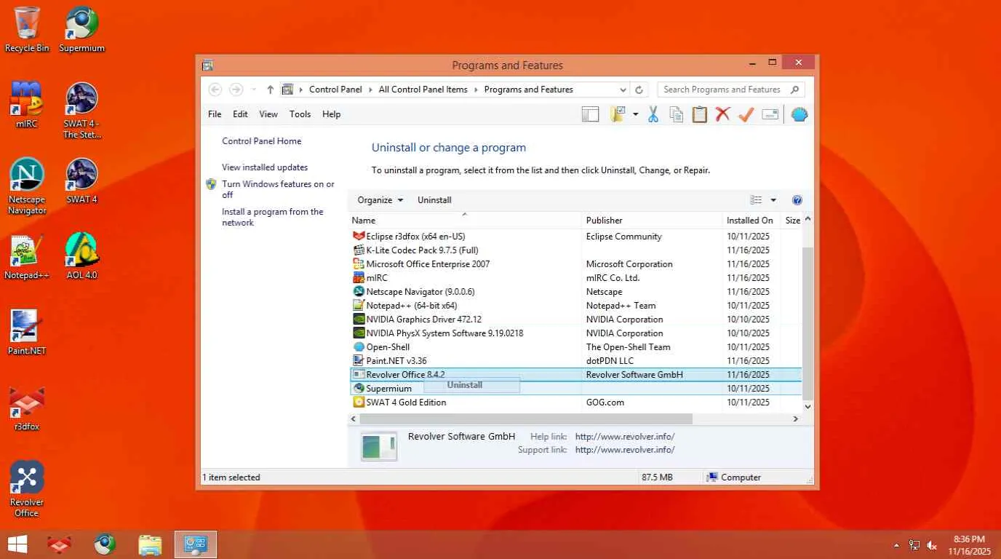Click the muted volume tray icon
The height and width of the screenshot is (559, 1001).
(x=932, y=545)
